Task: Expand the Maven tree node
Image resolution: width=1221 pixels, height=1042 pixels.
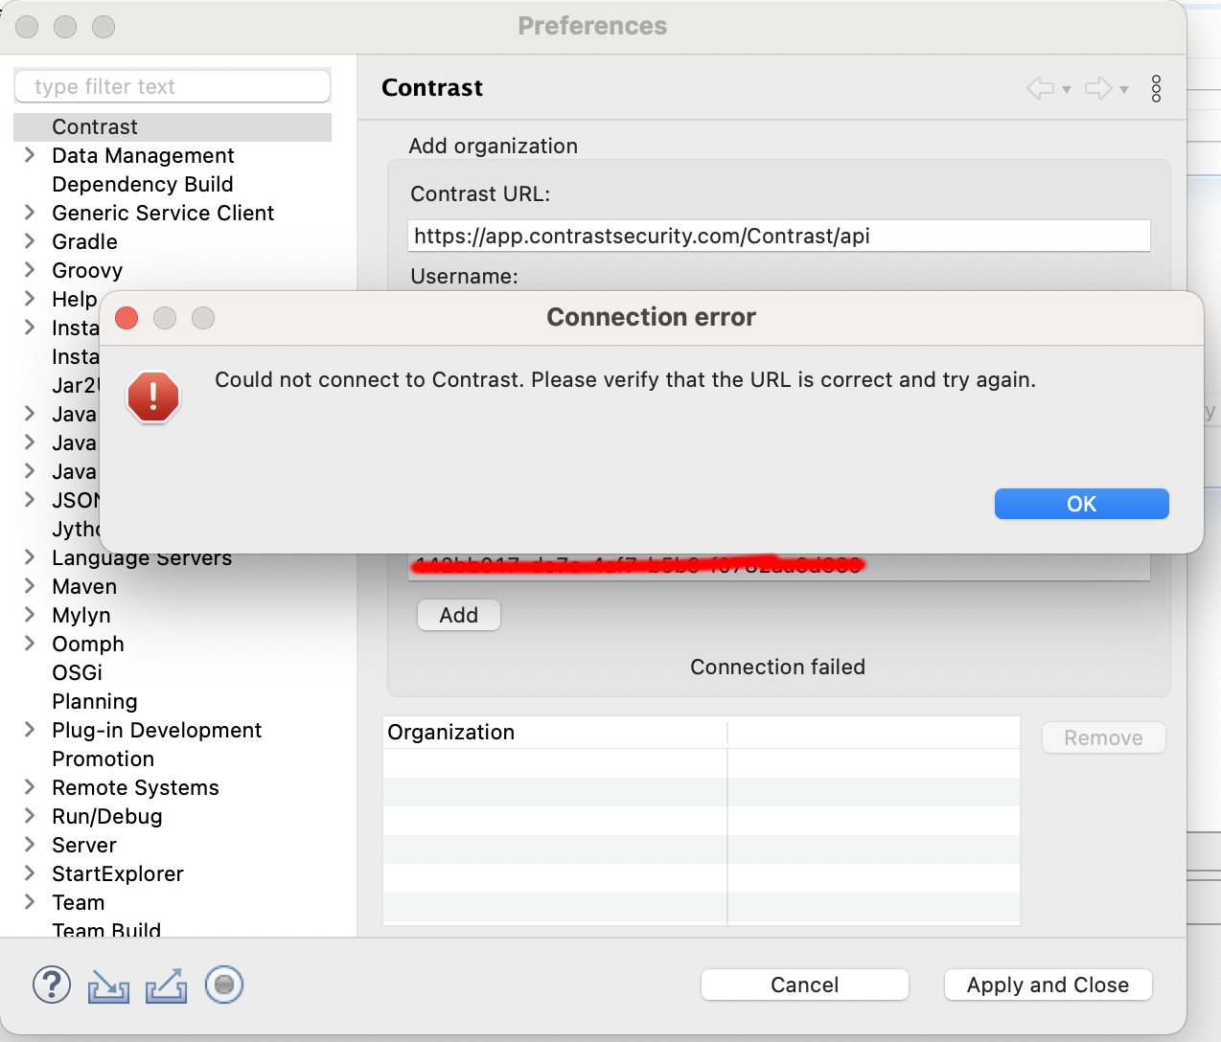Action: (x=30, y=586)
